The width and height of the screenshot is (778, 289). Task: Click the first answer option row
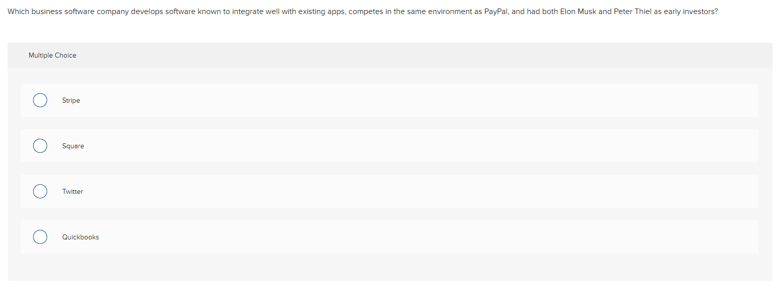(351, 100)
